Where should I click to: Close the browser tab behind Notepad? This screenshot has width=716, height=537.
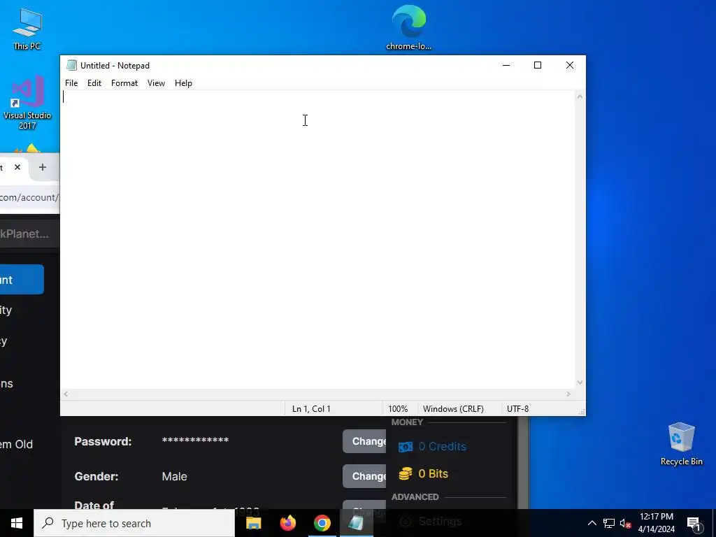17,167
